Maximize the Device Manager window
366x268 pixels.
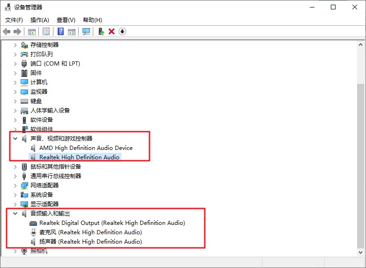click(333, 7)
